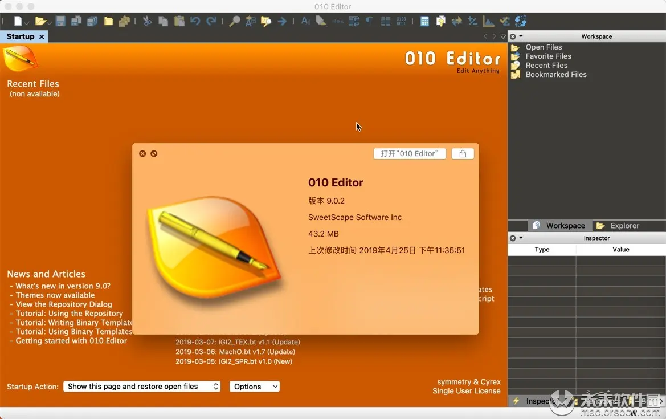Image resolution: width=666 pixels, height=419 pixels.
Task: Click the Save All toolbar icon
Action: coord(92,21)
